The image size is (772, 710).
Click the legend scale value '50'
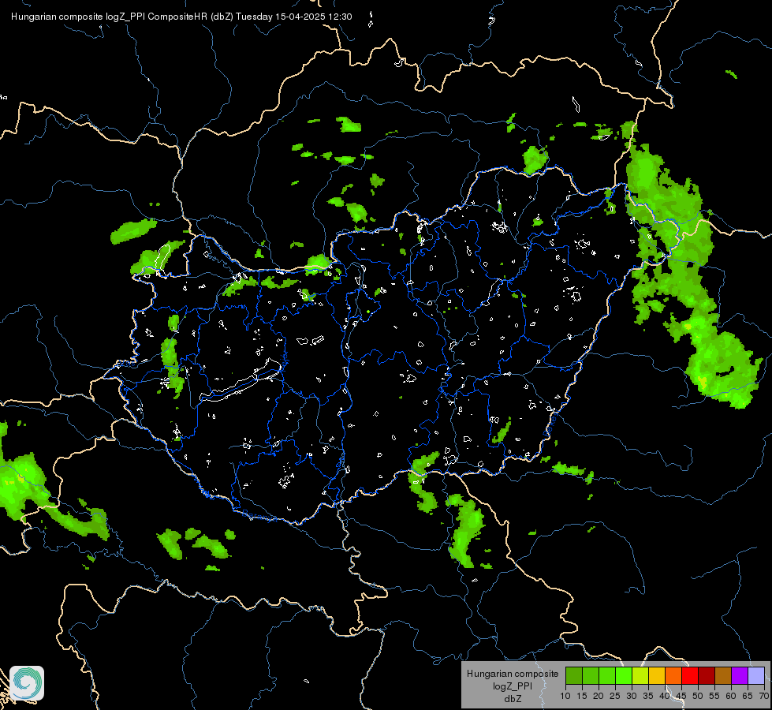698,697
